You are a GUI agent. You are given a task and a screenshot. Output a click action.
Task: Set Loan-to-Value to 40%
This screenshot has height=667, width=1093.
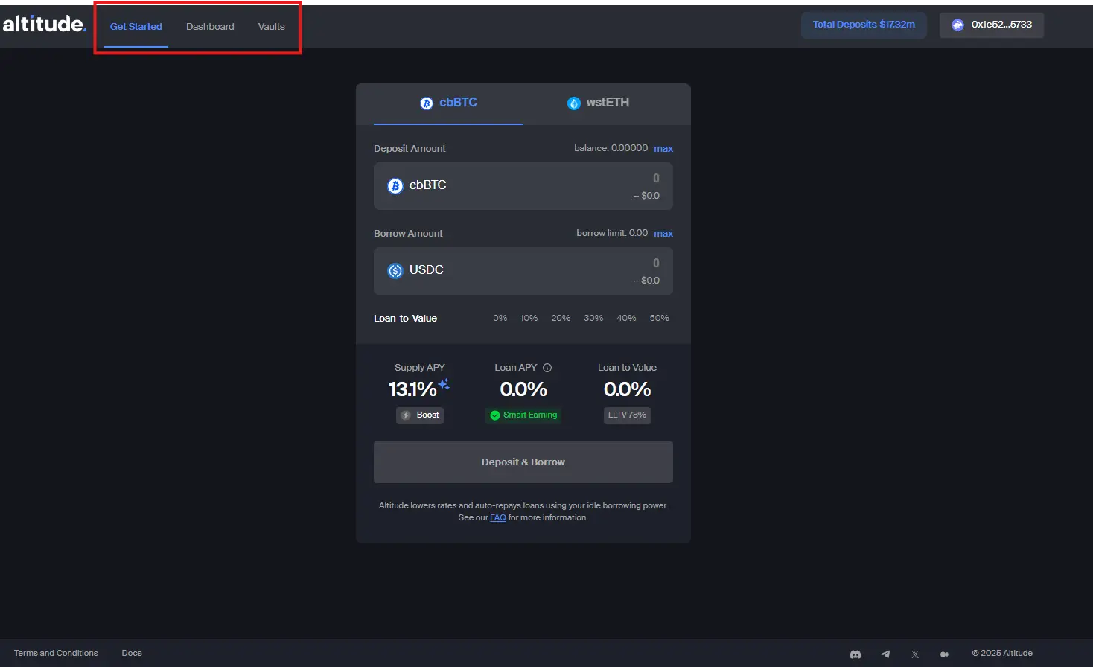pyautogui.click(x=626, y=318)
